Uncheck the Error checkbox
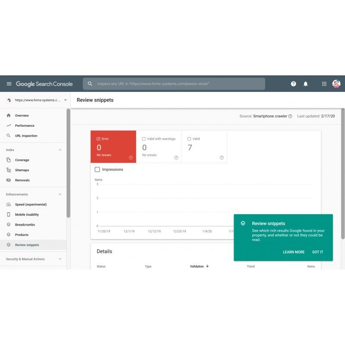 (98, 139)
